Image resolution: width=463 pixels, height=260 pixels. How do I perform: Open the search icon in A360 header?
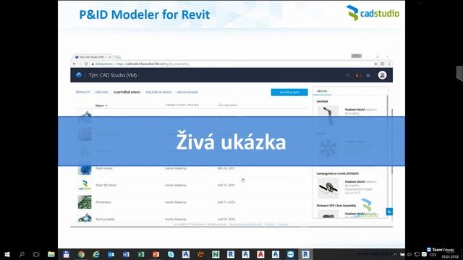(x=348, y=75)
